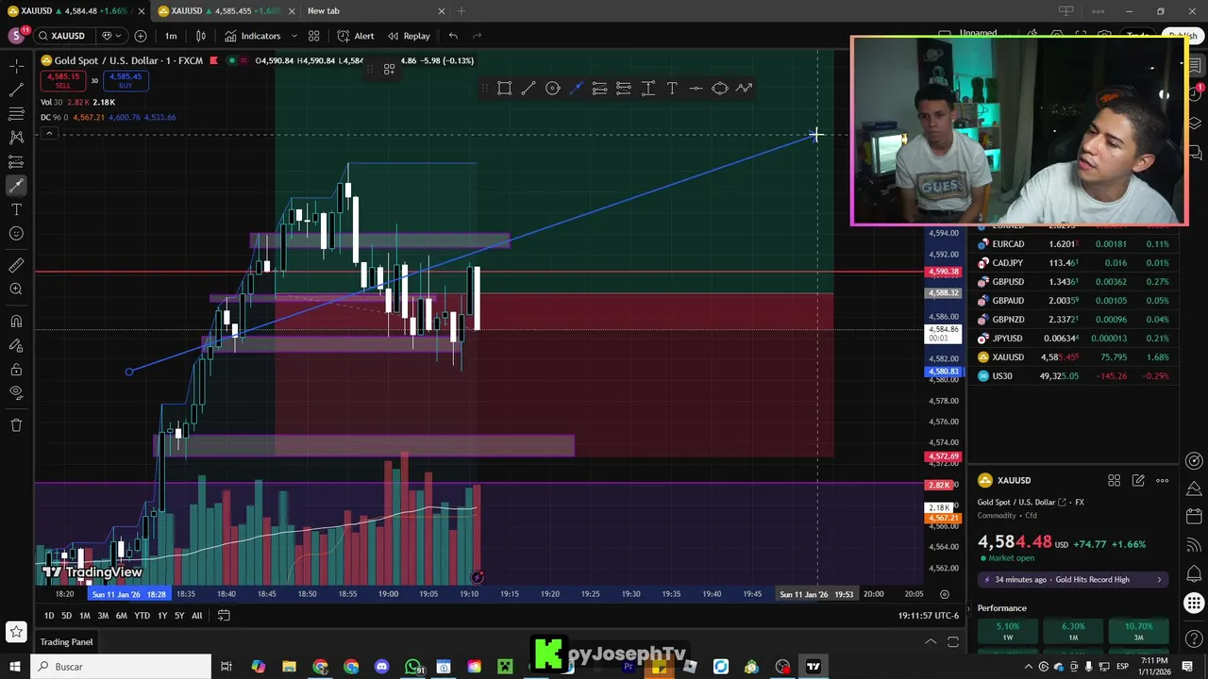Click the undo arrow in top toolbar

[x=453, y=36]
